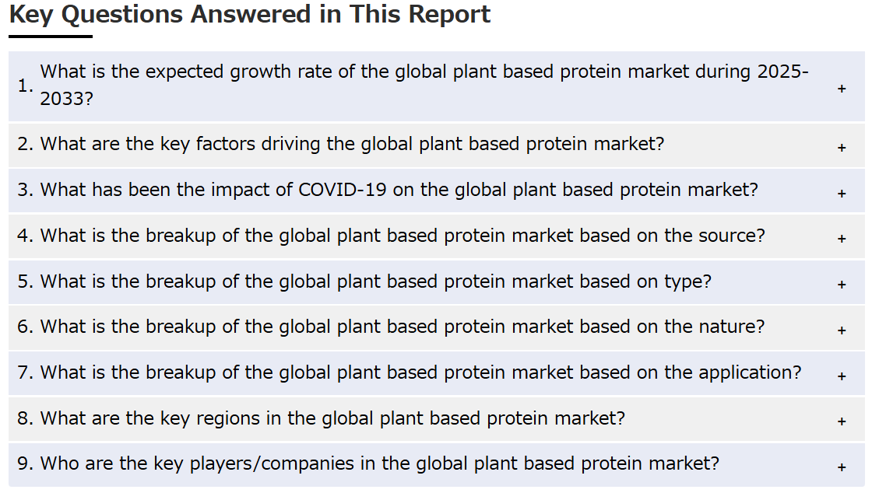Click plus icon for breakup by source
Screen dimensions: 872x493
pyautogui.click(x=842, y=239)
